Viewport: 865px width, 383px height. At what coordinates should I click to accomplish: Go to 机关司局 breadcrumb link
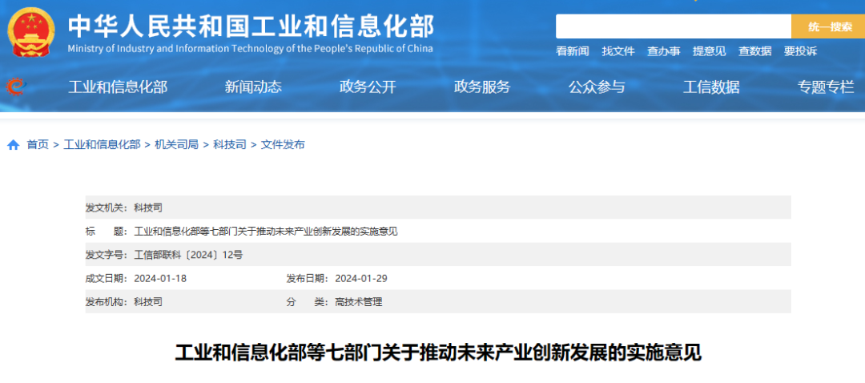pos(176,145)
